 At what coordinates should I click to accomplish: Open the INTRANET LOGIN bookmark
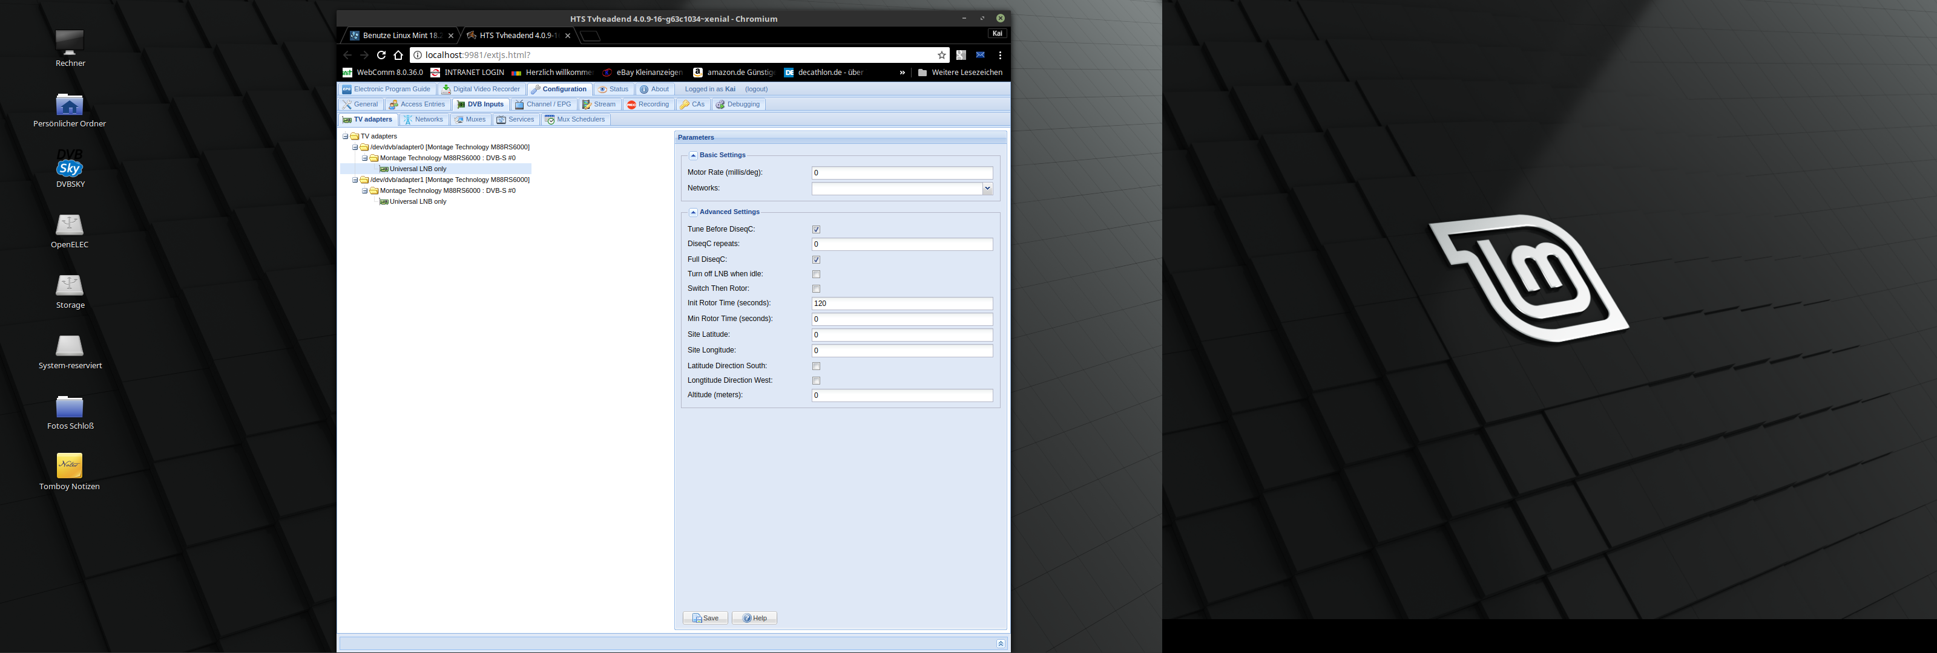click(x=467, y=73)
